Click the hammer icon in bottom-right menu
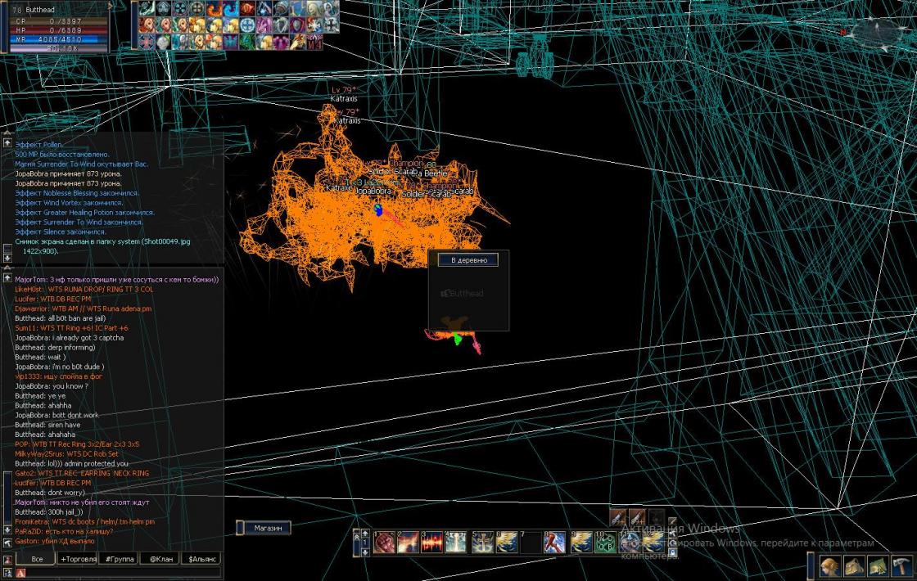The width and height of the screenshot is (917, 581). click(901, 565)
